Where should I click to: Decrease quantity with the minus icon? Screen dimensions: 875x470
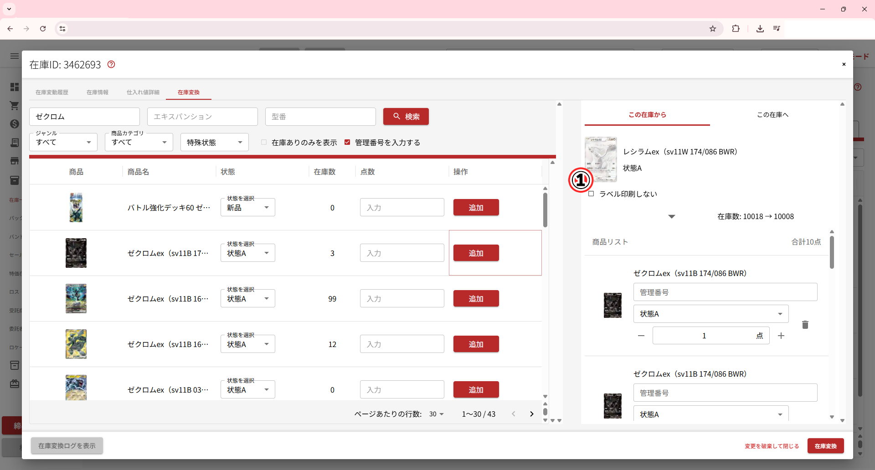pos(641,336)
